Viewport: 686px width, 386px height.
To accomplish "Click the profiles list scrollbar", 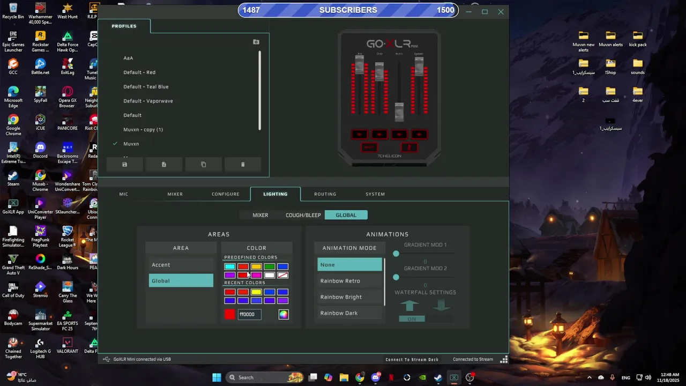I will pyautogui.click(x=260, y=90).
